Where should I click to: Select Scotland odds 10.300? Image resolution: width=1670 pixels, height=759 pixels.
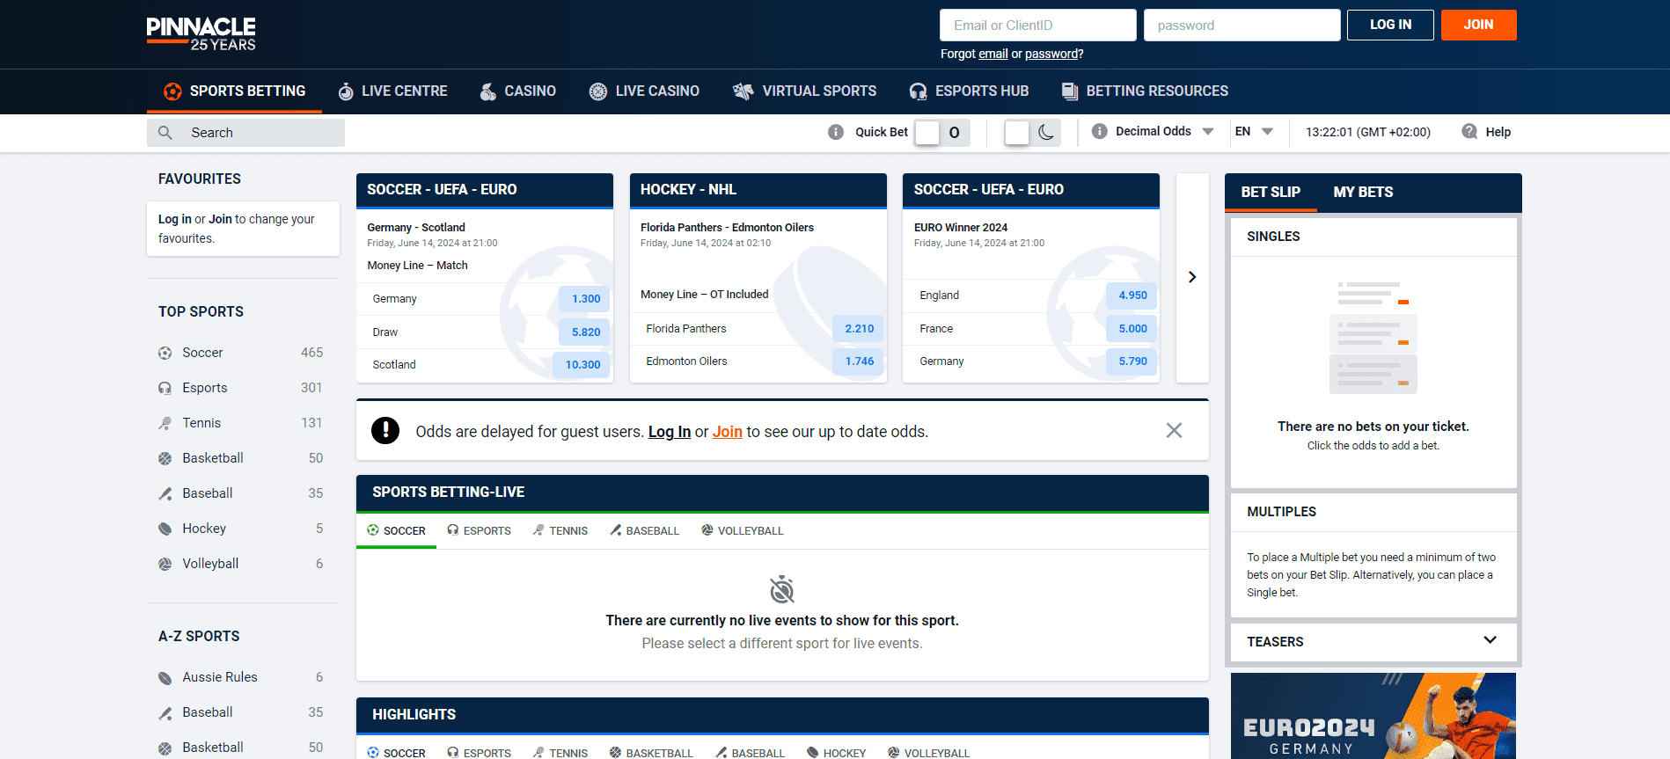point(582,365)
